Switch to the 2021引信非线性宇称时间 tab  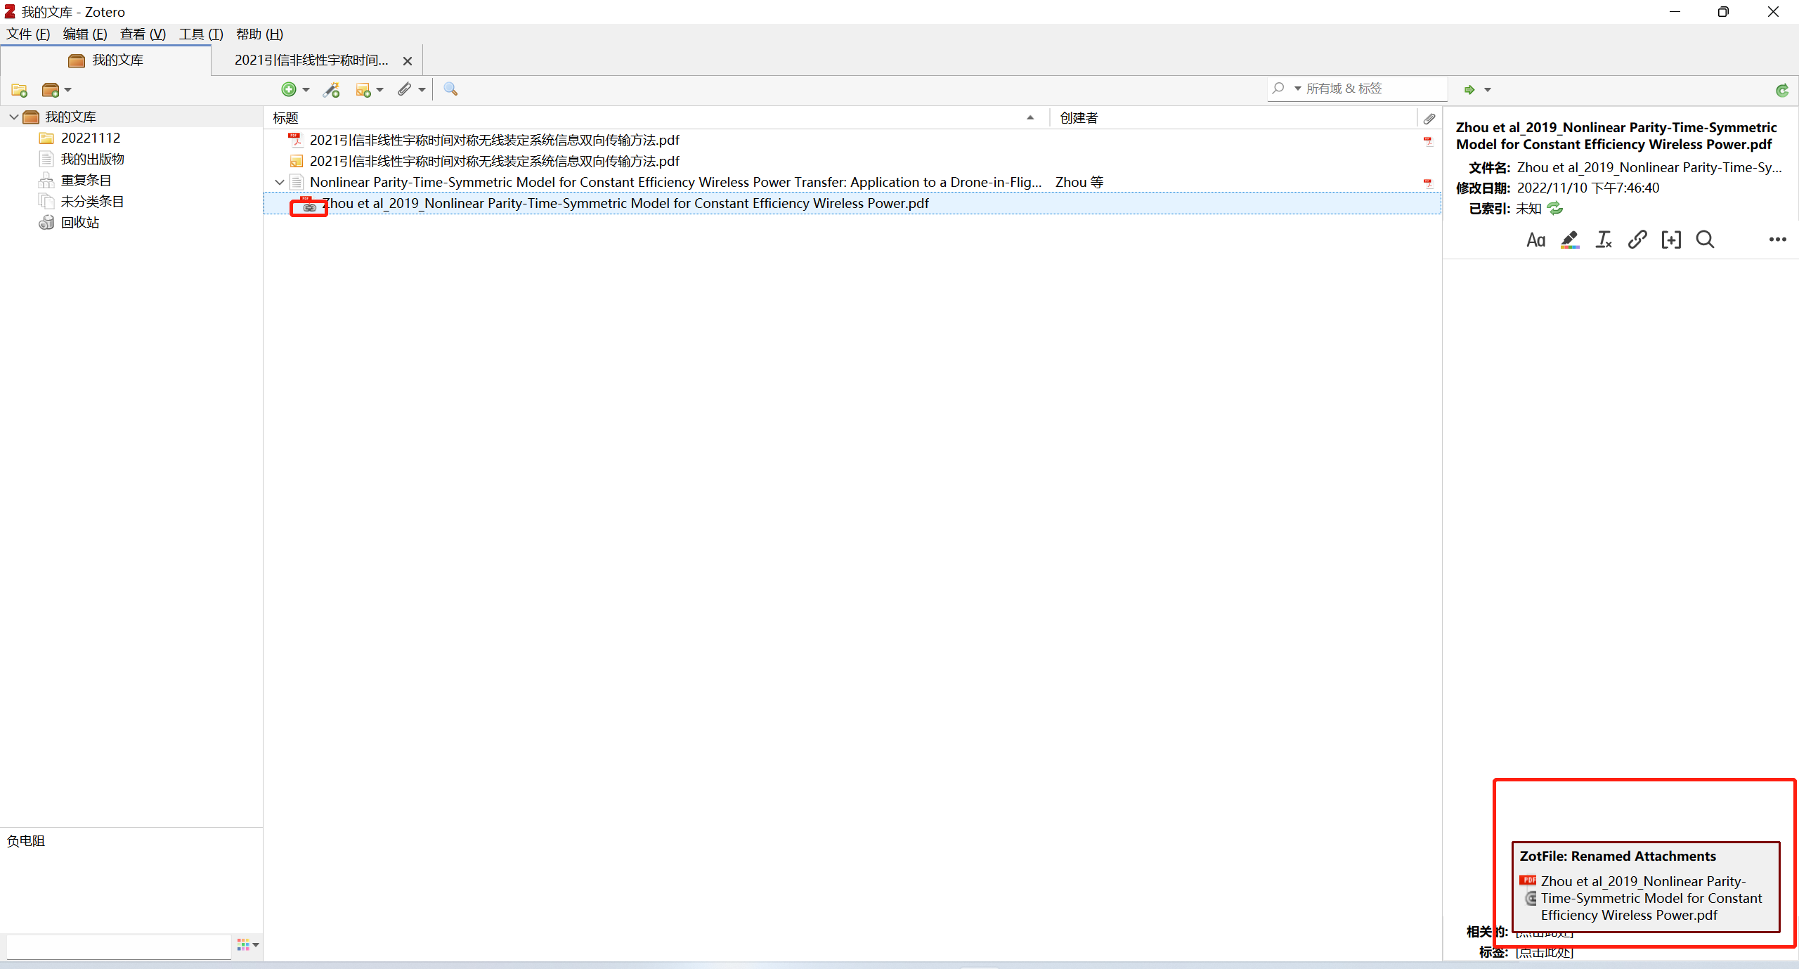[x=311, y=60]
